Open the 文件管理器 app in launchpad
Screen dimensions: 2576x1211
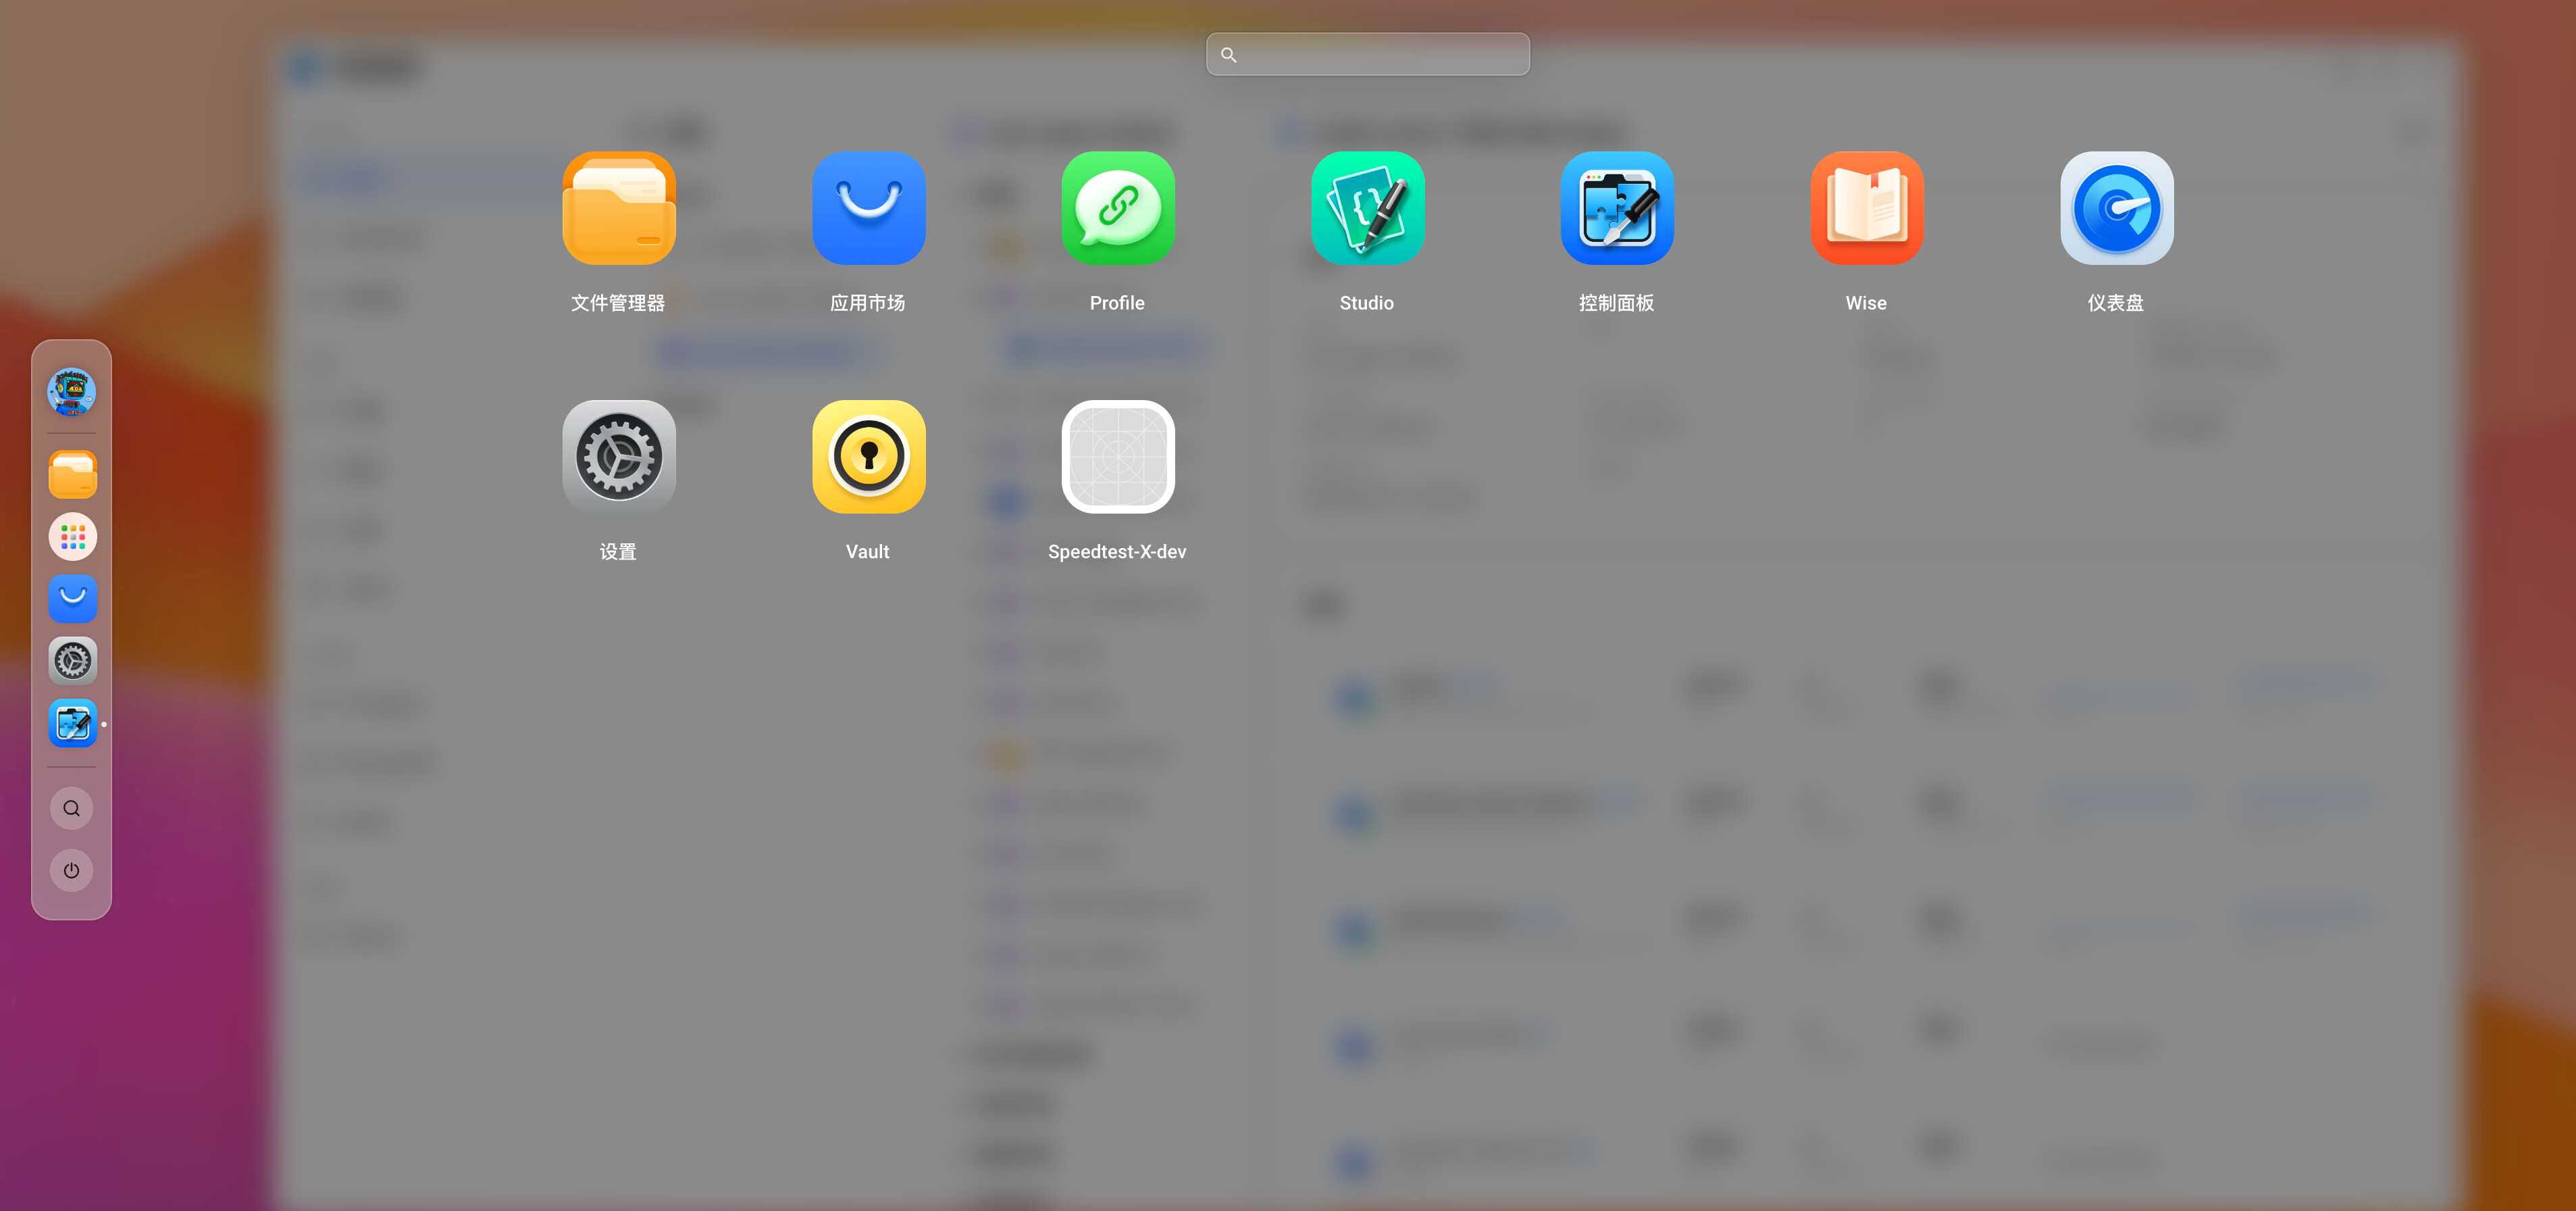coord(618,208)
